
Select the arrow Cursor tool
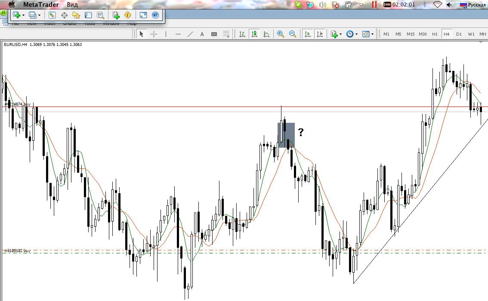tap(142, 34)
